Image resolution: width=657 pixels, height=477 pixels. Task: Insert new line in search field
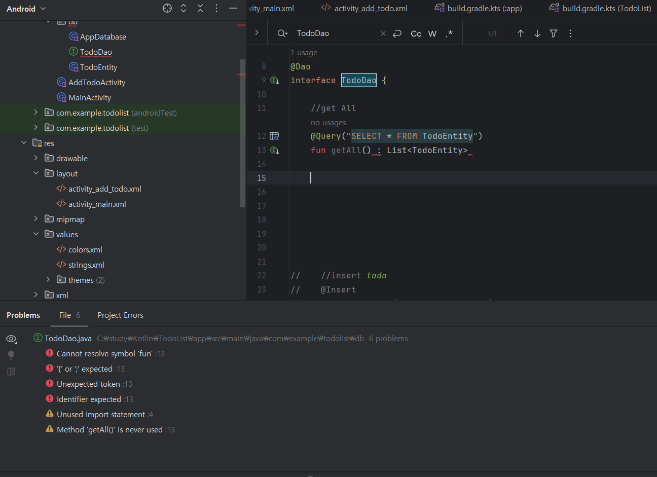point(397,33)
